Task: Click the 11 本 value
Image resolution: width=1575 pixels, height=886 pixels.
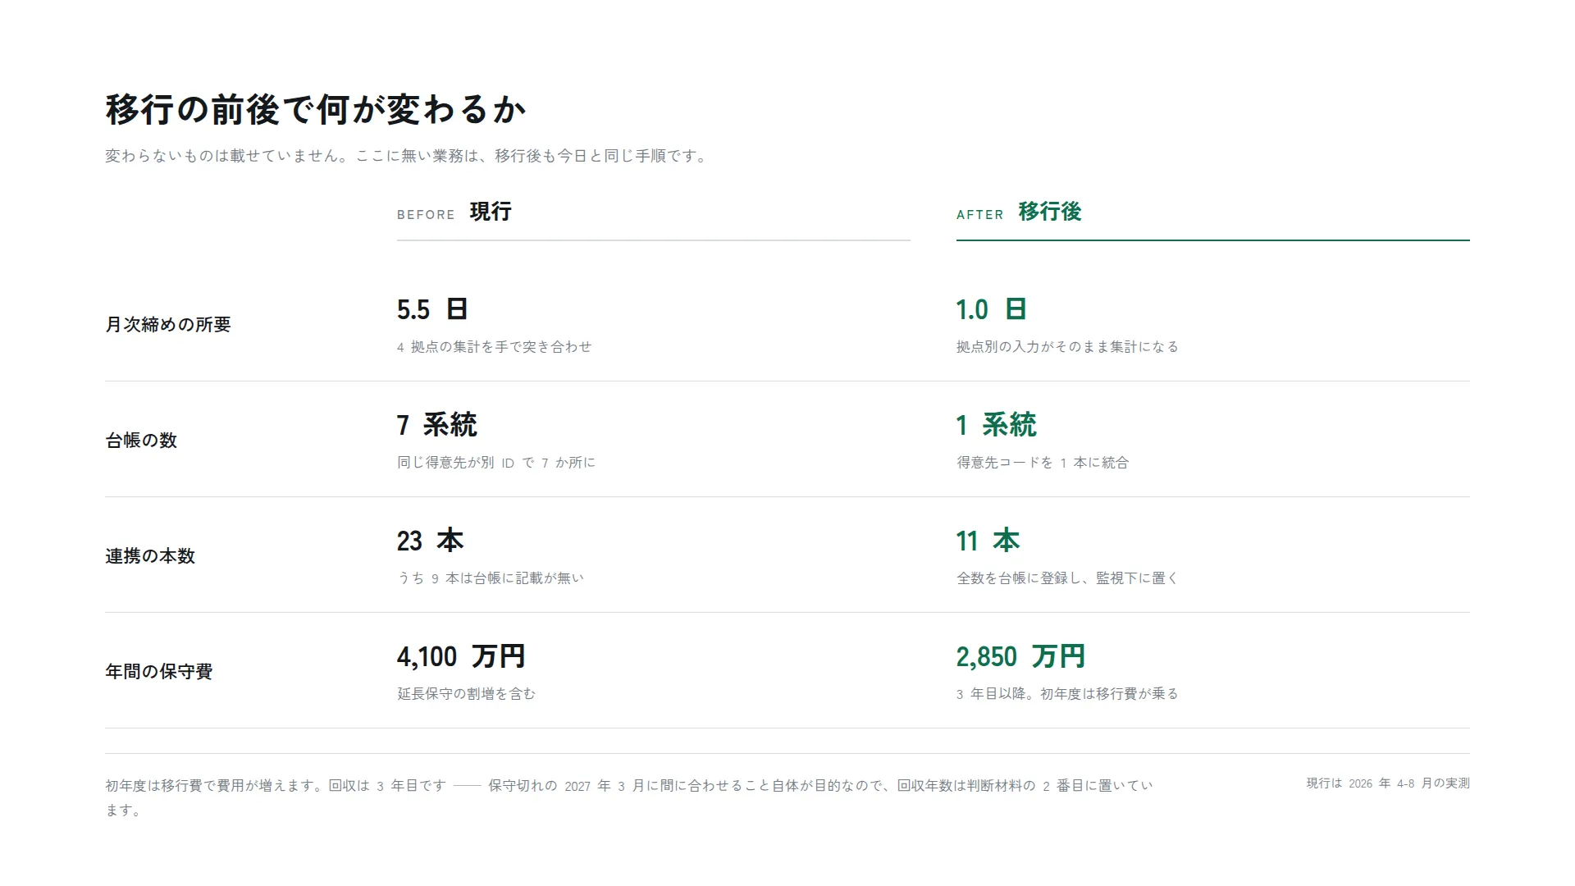Action: coord(988,541)
